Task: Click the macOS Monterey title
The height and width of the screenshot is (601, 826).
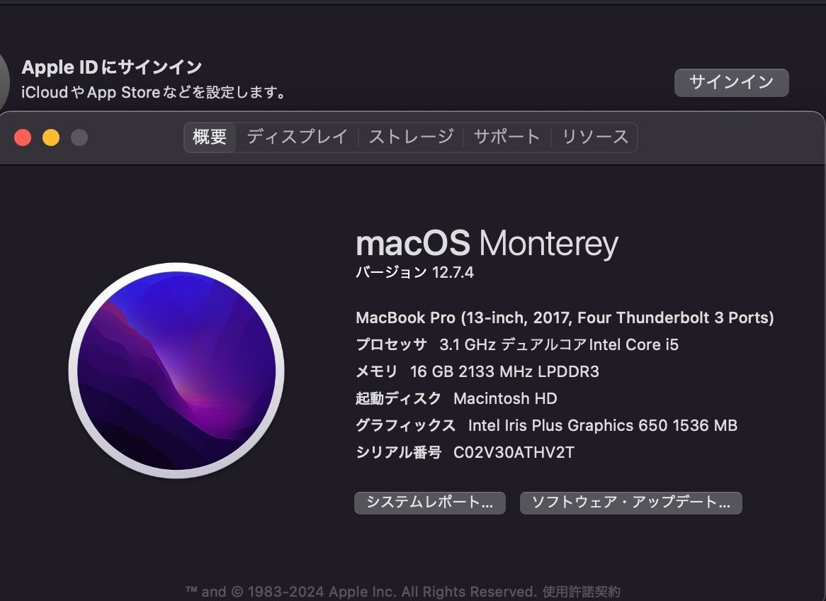Action: point(487,244)
